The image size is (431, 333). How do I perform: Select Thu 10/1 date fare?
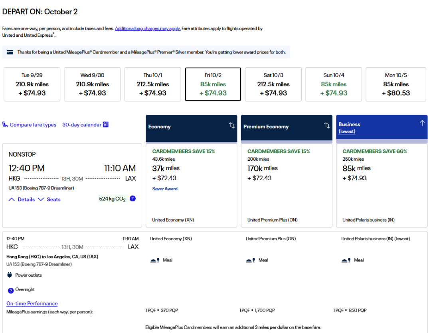pyautogui.click(x=152, y=84)
